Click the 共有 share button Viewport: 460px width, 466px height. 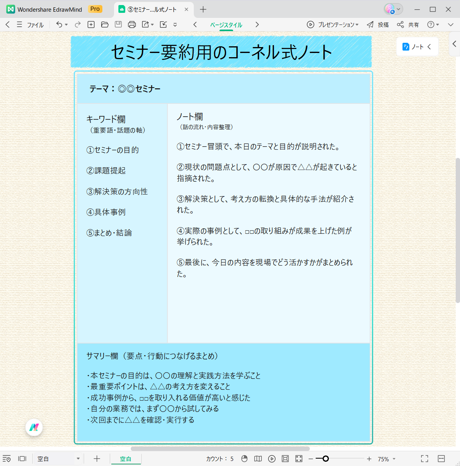pos(409,24)
